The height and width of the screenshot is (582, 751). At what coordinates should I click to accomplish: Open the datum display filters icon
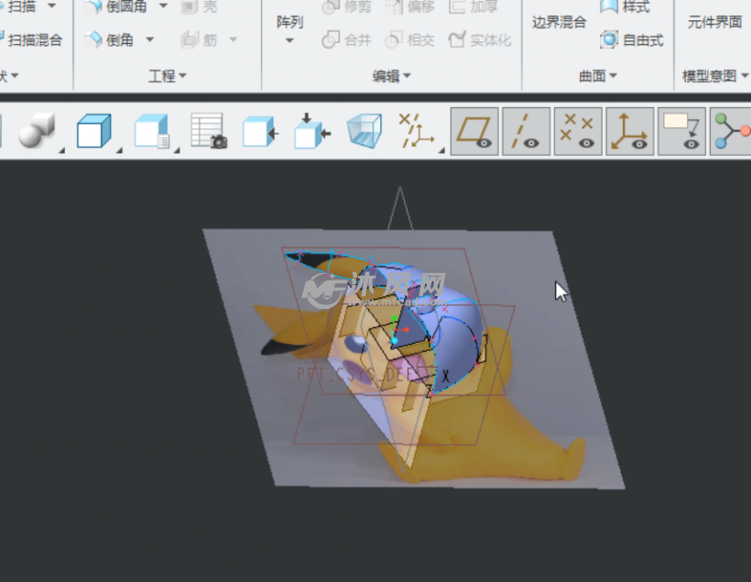(x=417, y=131)
